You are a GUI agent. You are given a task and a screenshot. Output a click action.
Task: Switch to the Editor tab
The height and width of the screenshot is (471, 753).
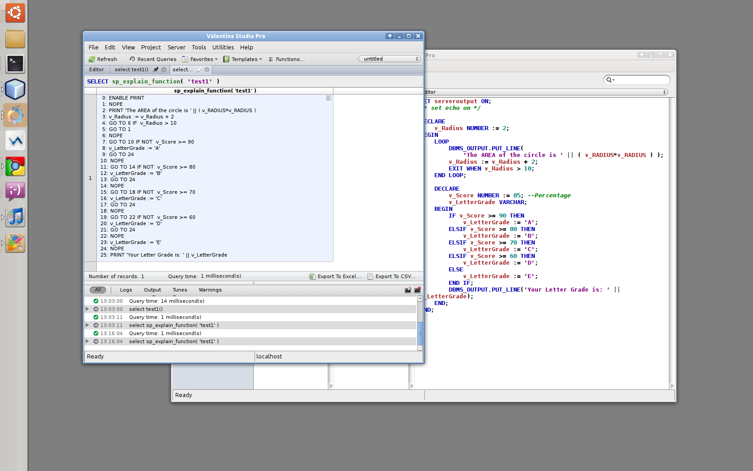click(96, 70)
